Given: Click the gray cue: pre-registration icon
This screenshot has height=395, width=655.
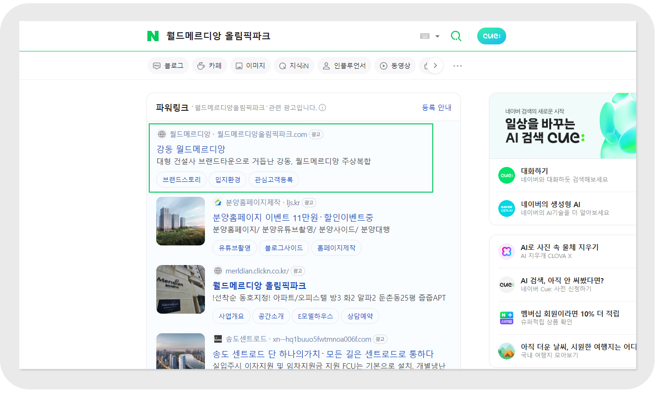Looking at the screenshot, I should pyautogui.click(x=507, y=285).
